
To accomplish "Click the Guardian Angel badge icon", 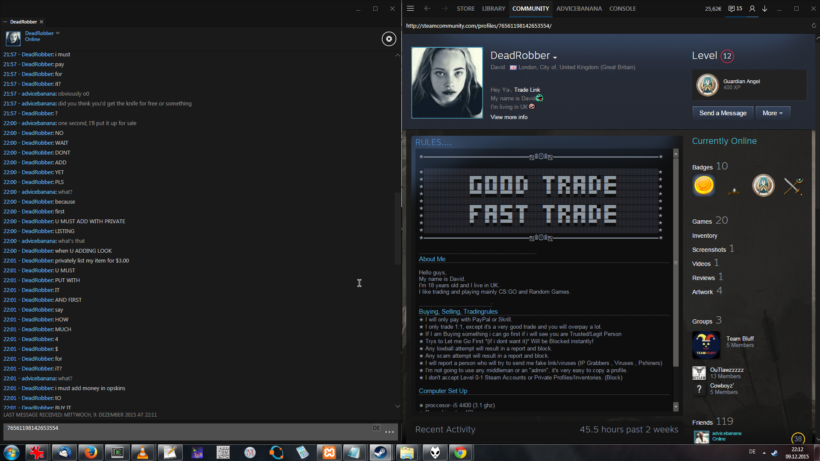I will click(x=707, y=85).
